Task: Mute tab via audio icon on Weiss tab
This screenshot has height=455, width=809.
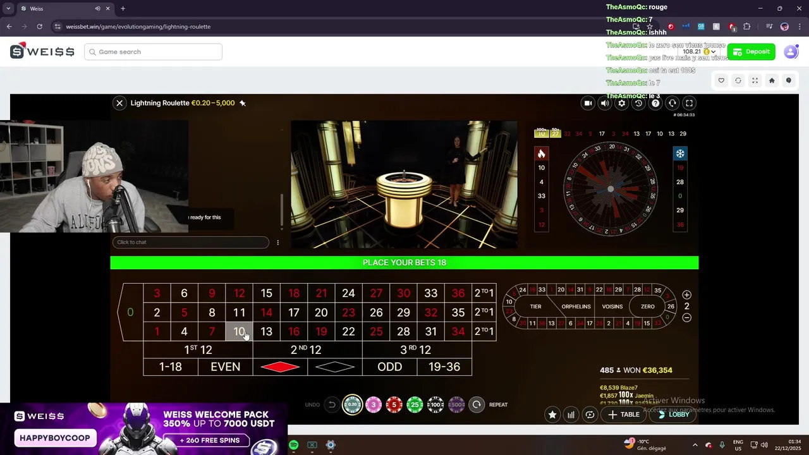Action: 98,9
